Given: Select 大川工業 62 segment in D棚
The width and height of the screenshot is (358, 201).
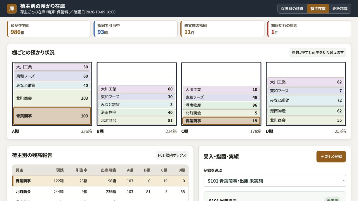Looking at the screenshot, I should [306, 82].
